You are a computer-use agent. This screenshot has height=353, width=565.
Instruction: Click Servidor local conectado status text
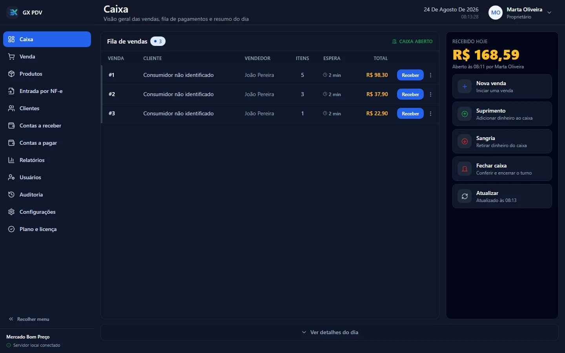(37, 345)
